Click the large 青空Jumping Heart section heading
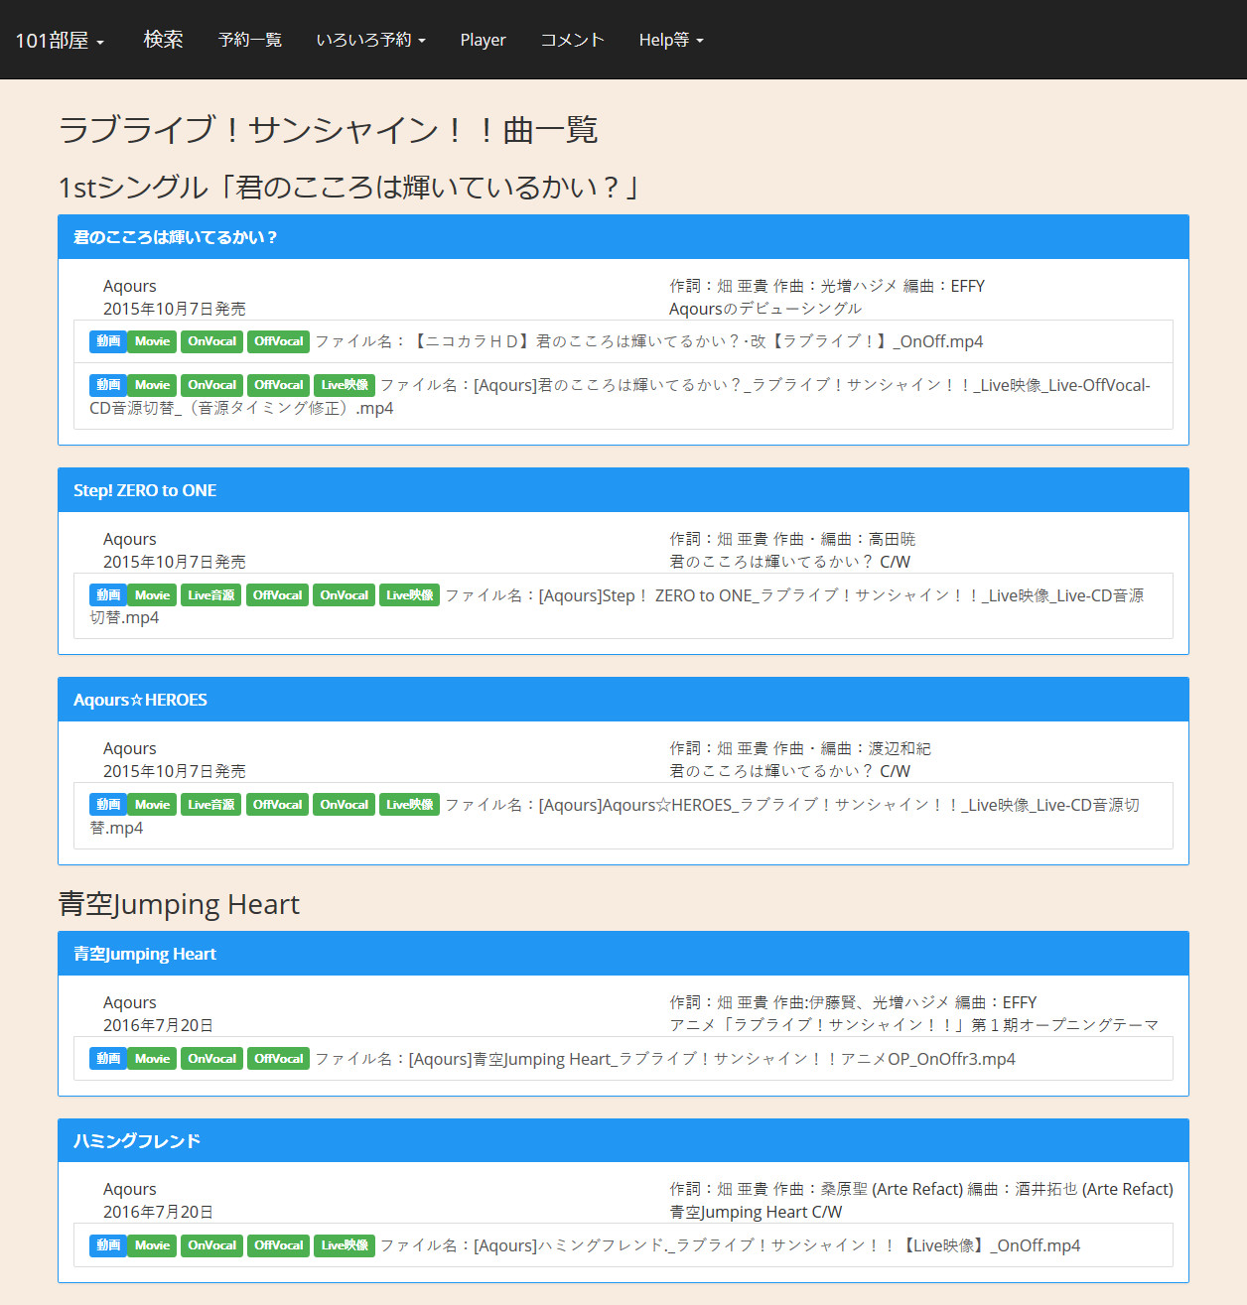1247x1305 pixels. click(x=179, y=904)
